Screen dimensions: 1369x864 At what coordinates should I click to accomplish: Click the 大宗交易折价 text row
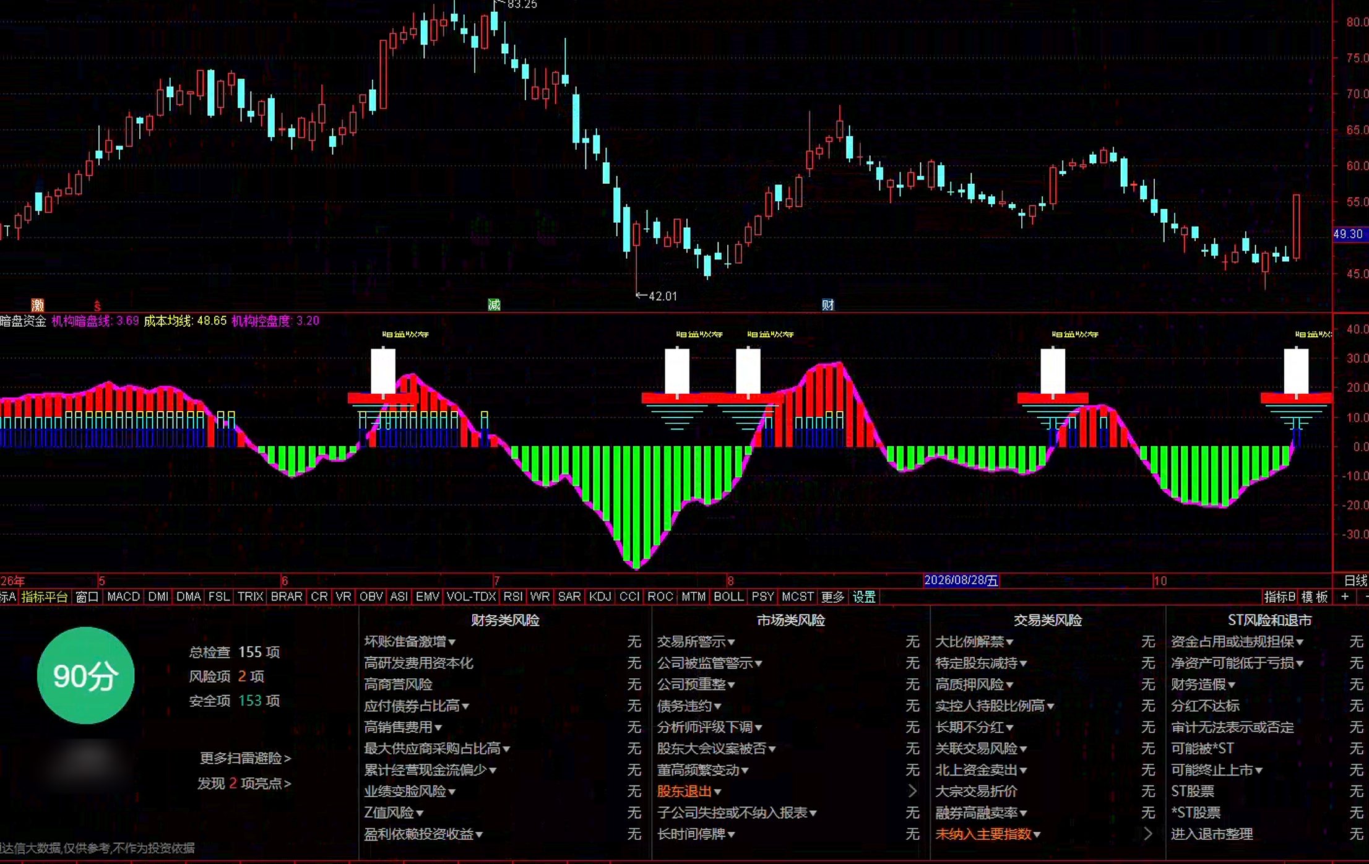tap(976, 791)
